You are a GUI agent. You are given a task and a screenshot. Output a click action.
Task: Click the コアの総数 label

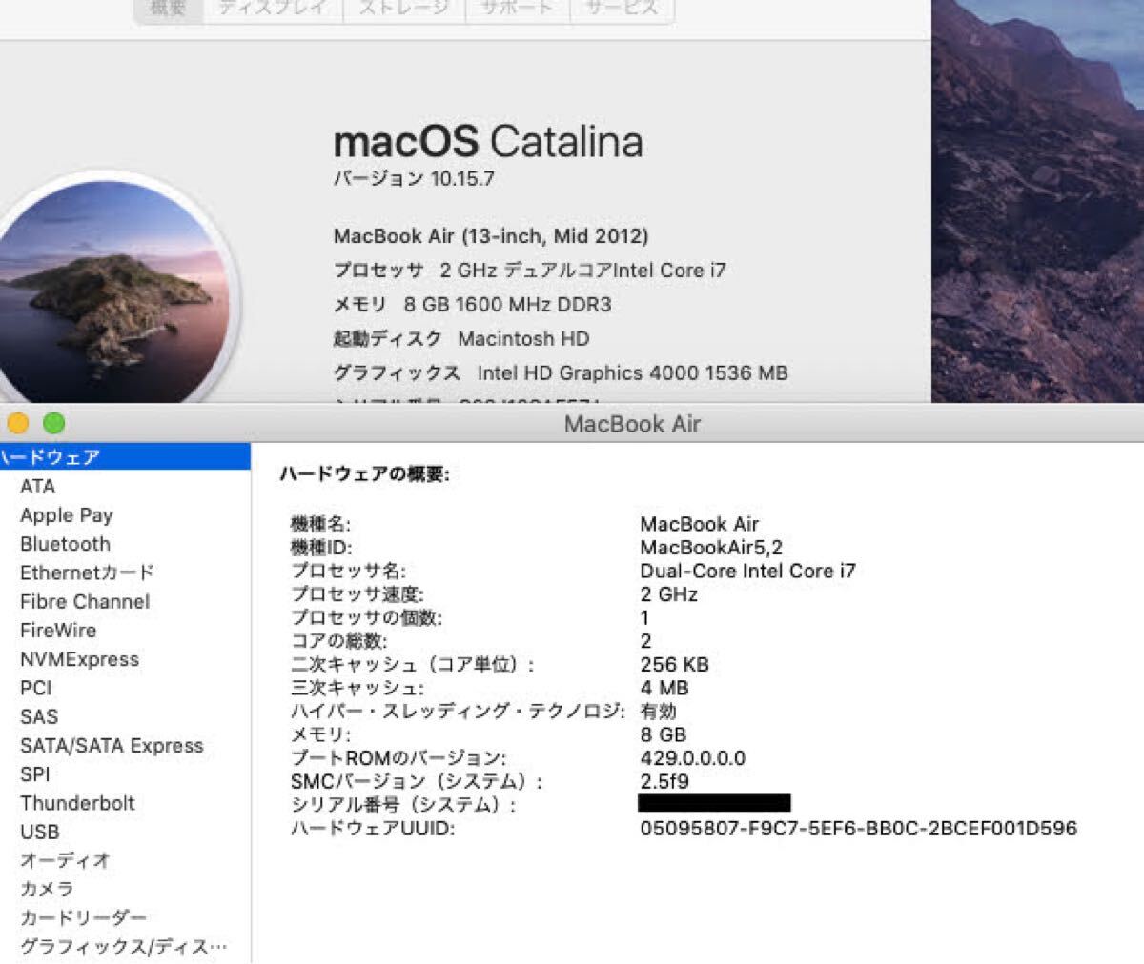click(x=338, y=641)
